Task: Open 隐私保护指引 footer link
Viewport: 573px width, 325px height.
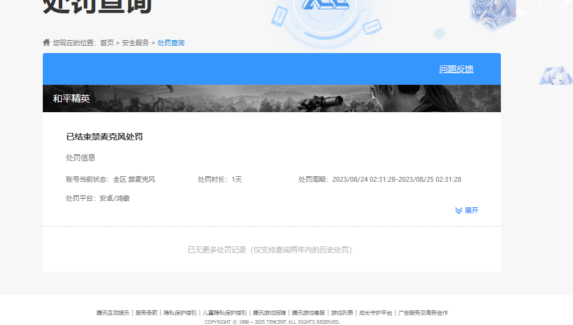Action: click(x=180, y=313)
